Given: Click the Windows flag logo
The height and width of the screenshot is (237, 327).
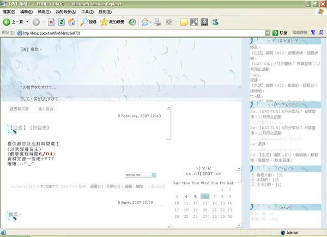Looking at the screenshot, I should tap(321, 11).
